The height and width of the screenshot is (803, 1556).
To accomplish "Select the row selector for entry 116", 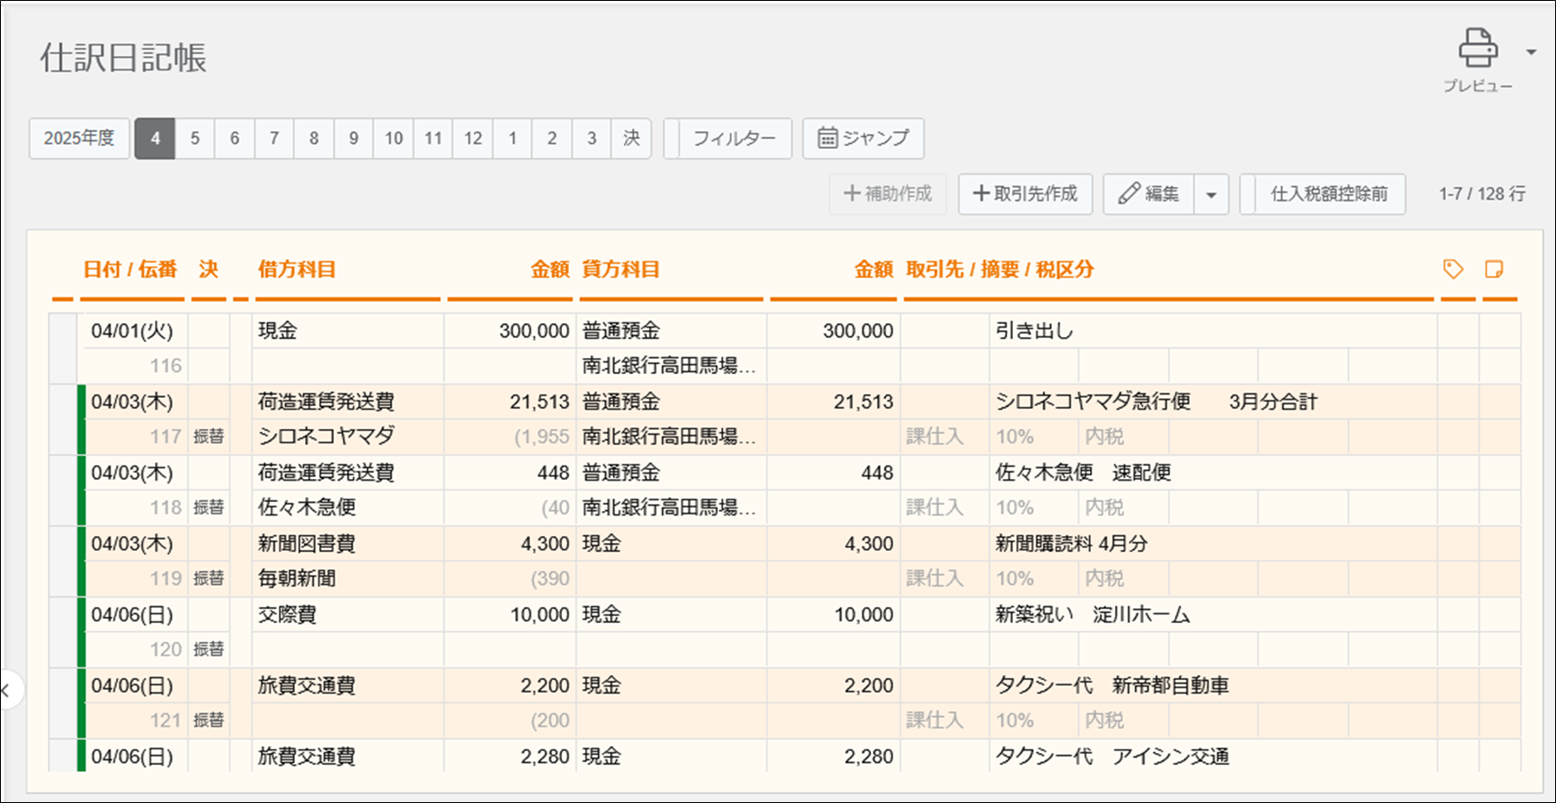I will [63, 348].
